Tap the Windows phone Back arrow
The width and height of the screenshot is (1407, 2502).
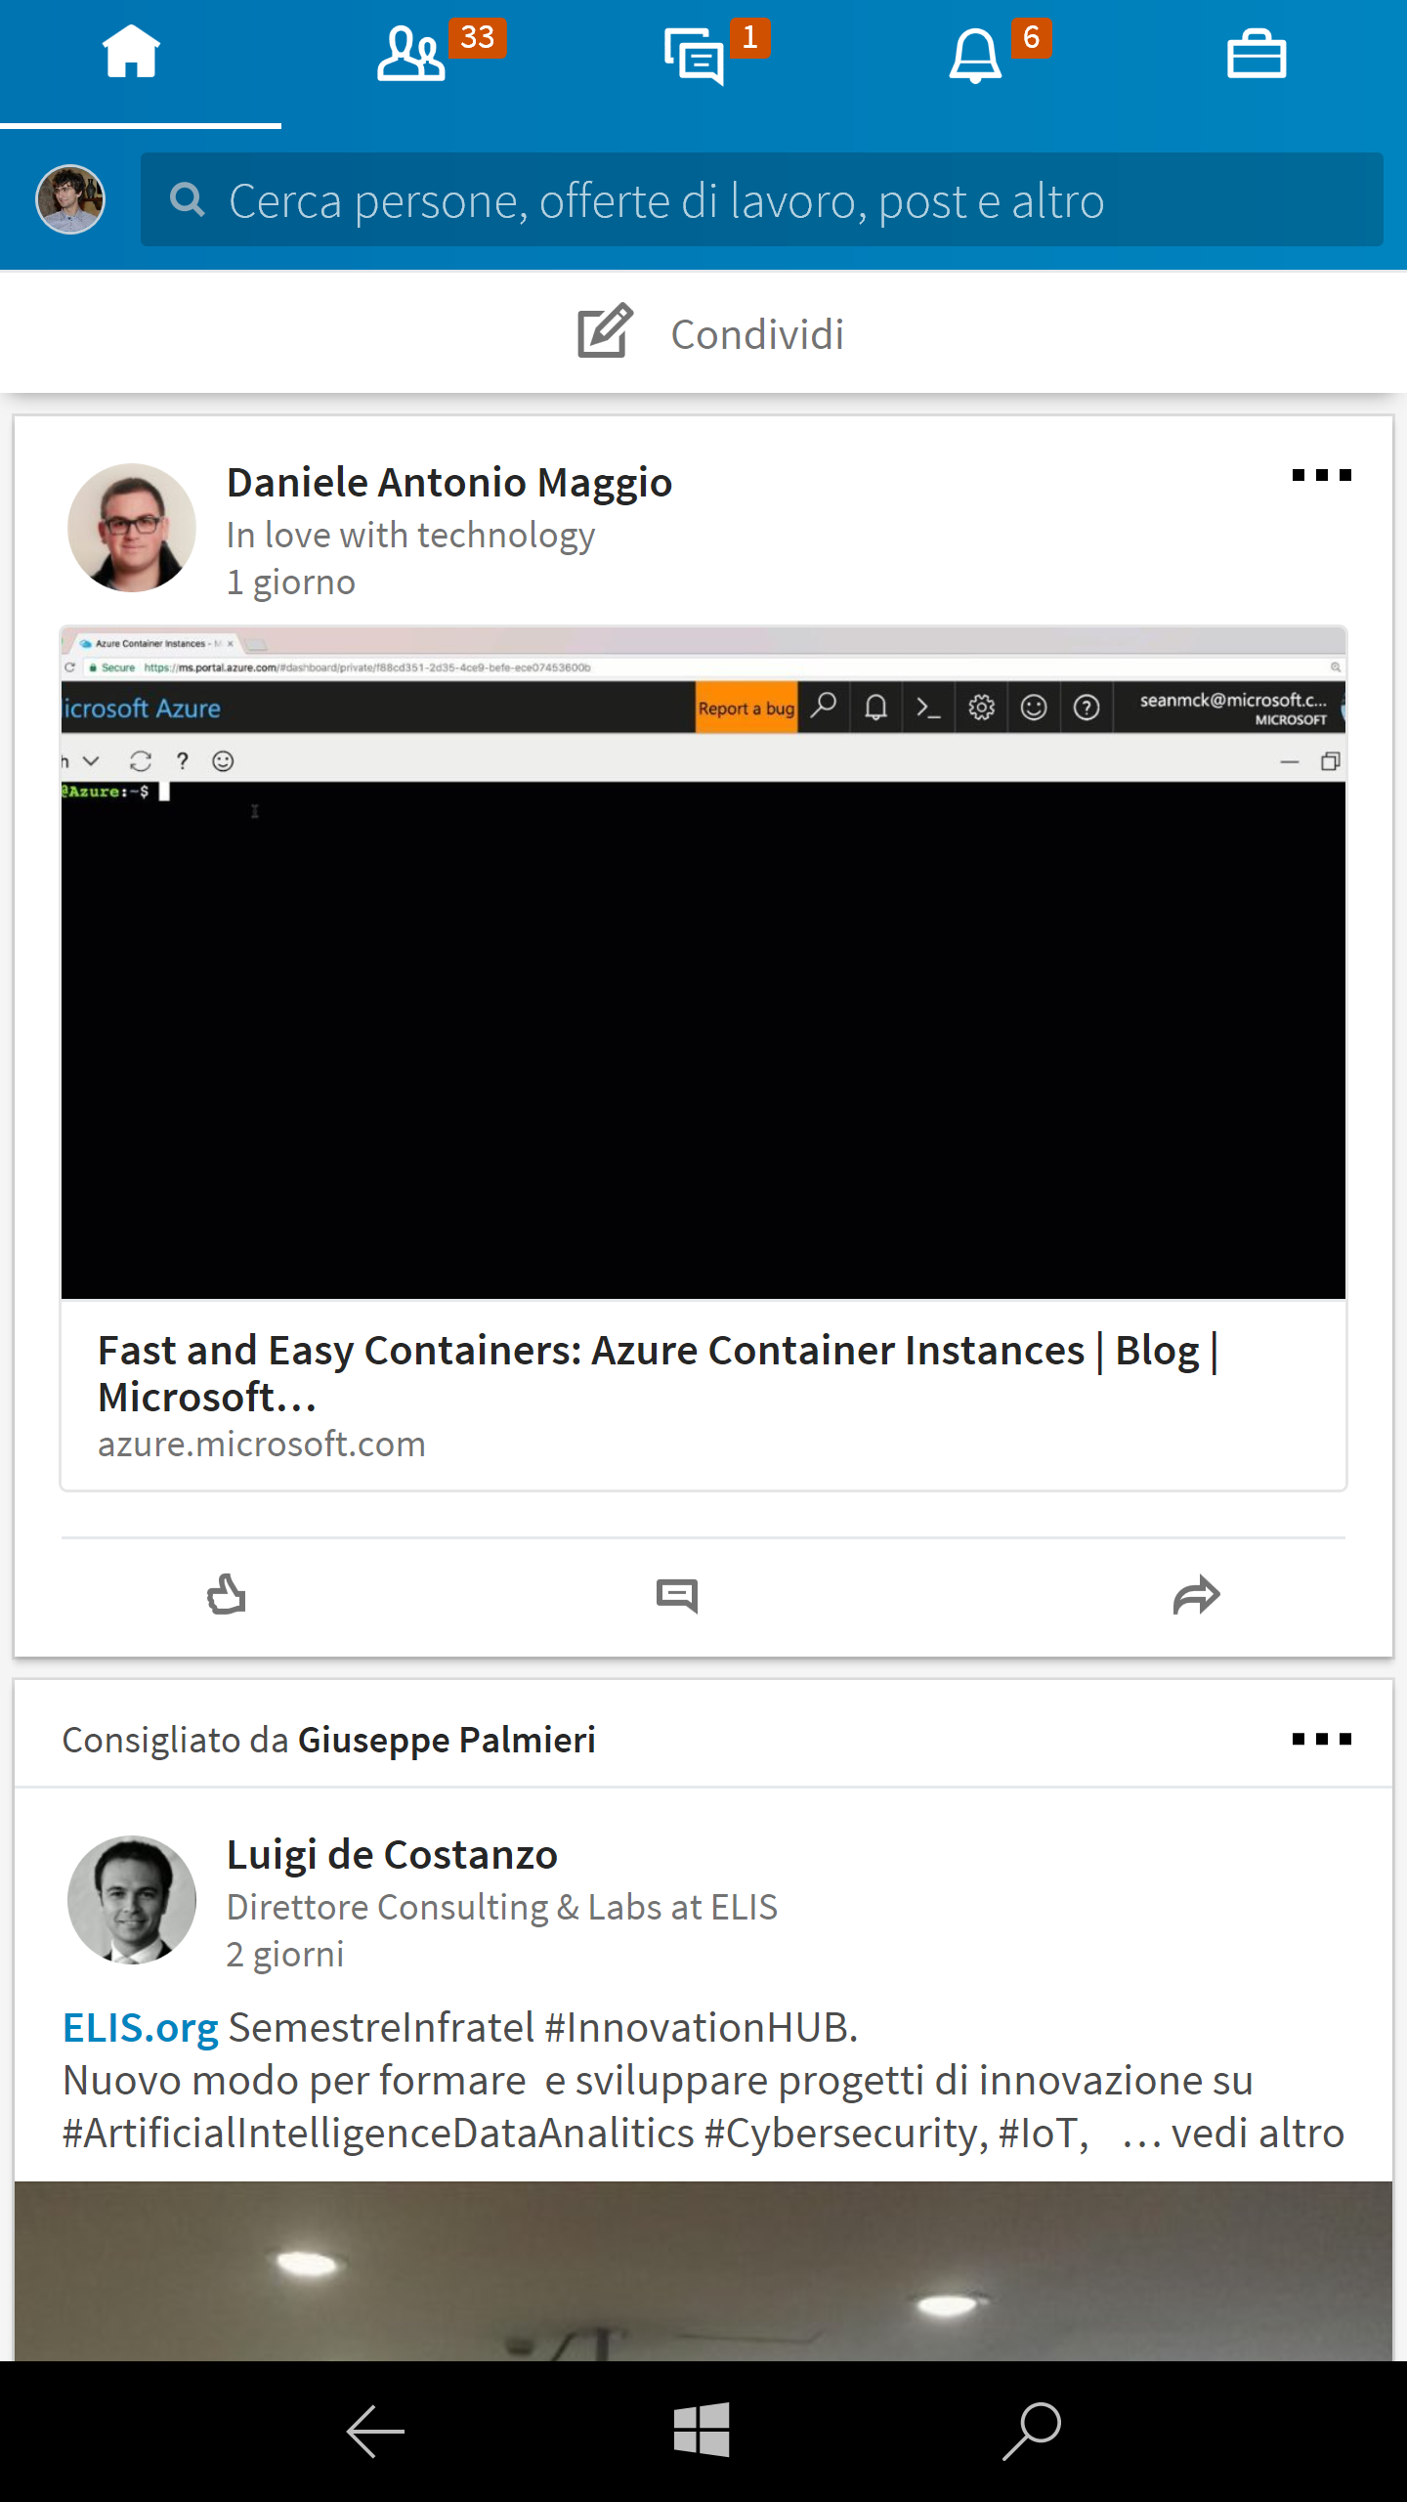point(375,2431)
